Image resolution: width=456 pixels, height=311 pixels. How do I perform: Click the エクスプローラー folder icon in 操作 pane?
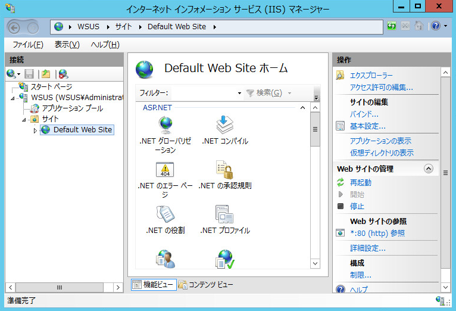[340, 75]
